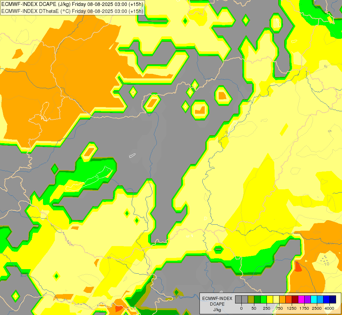This screenshot has height=315, width=342.
Task: Click the legend label "1250"
Action: point(292,308)
